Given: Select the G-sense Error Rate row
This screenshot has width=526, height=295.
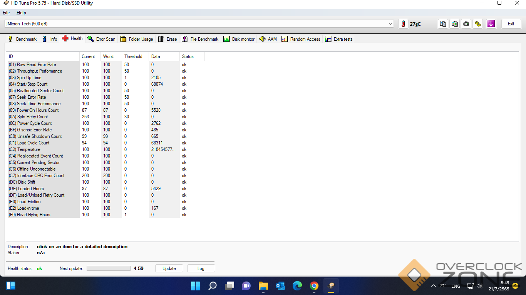Looking at the screenshot, I should (x=106, y=130).
